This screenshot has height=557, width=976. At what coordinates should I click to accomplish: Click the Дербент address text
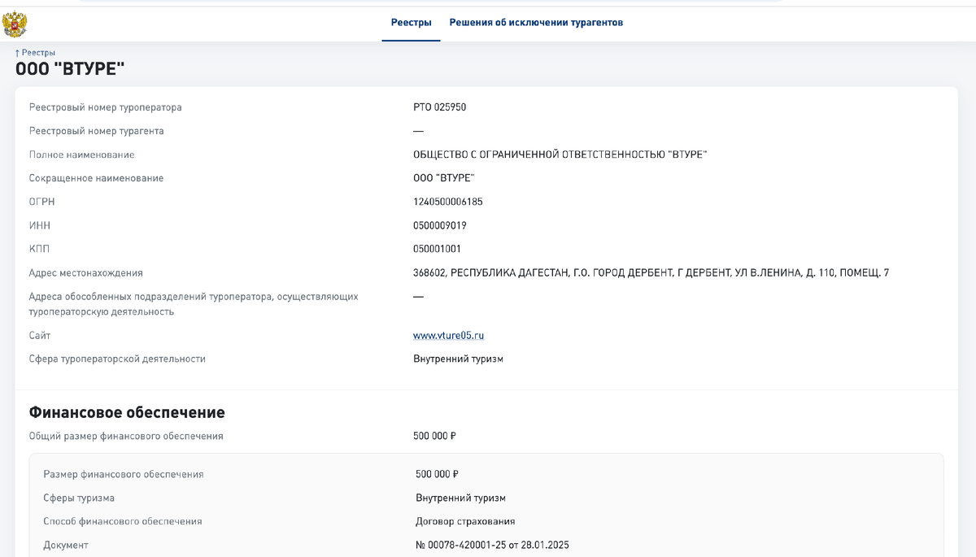[x=651, y=272]
